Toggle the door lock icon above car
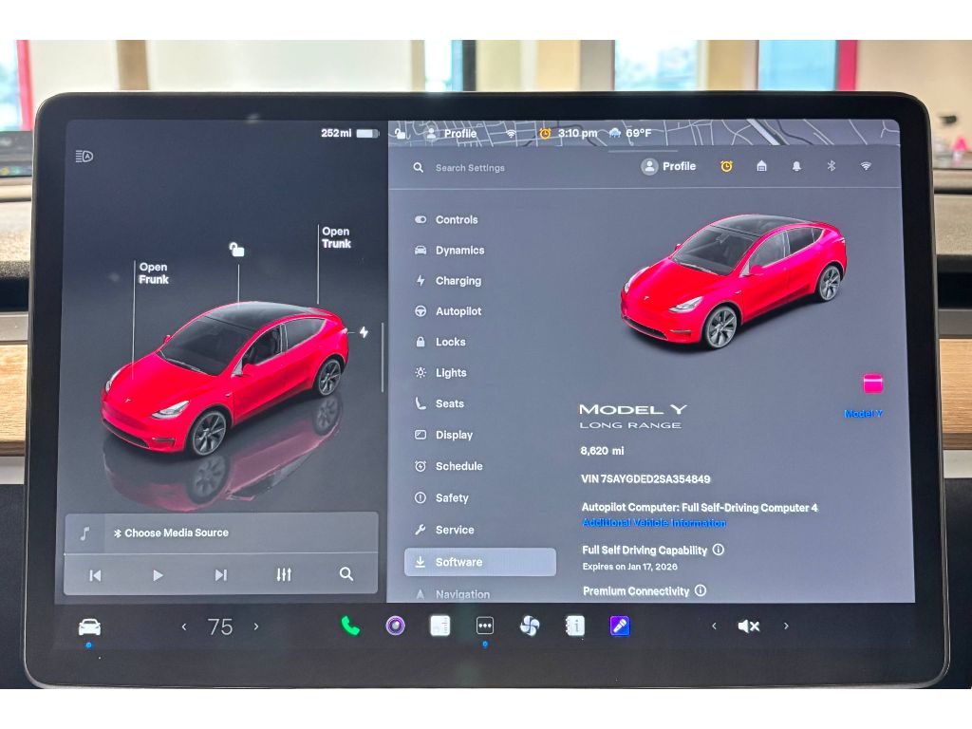 tap(236, 250)
